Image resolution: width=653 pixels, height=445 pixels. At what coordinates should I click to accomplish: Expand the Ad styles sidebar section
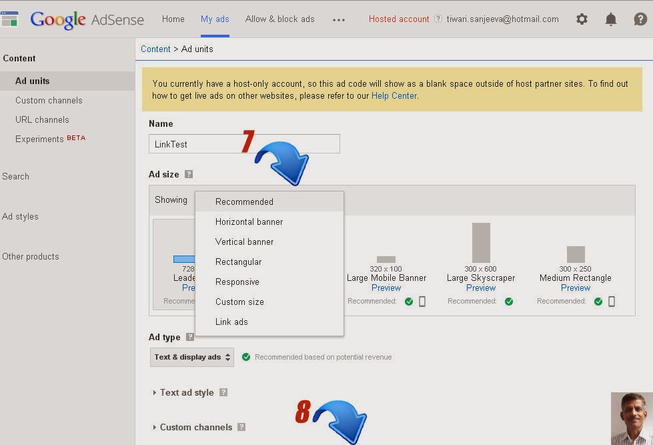[20, 216]
